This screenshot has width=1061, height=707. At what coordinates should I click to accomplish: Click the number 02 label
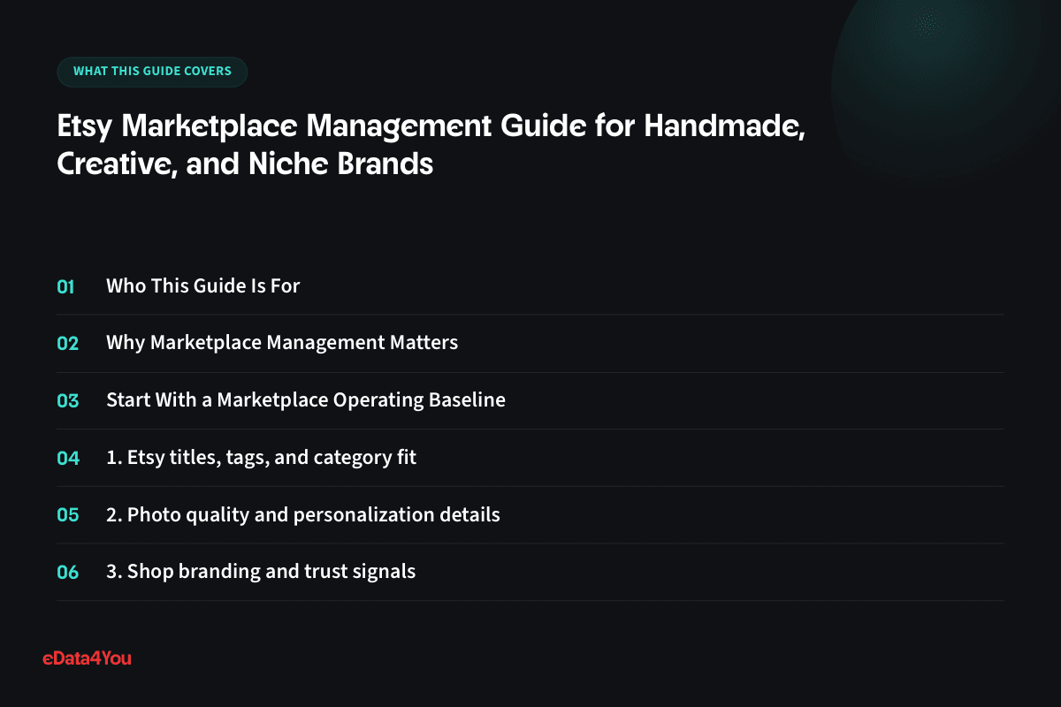[68, 344]
